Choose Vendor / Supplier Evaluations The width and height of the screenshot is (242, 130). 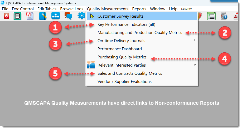[x=142, y=82]
